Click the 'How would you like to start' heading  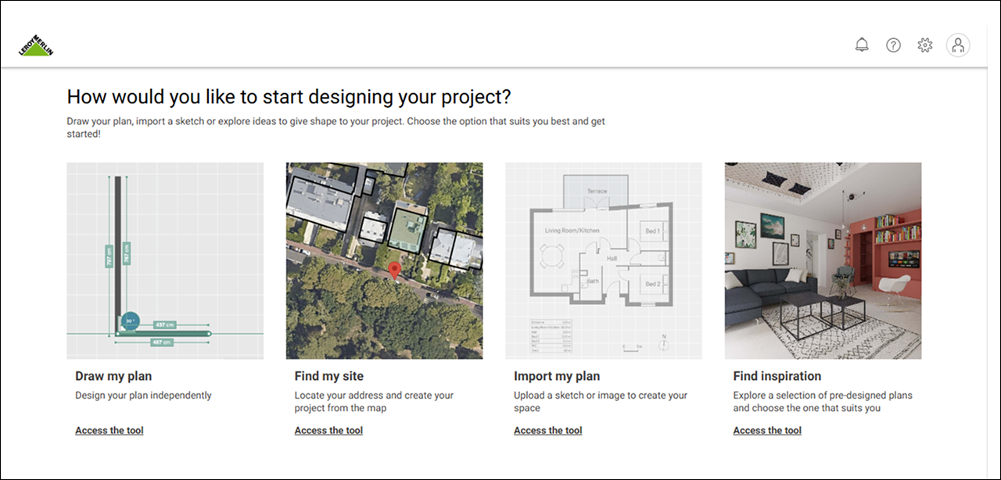point(289,97)
